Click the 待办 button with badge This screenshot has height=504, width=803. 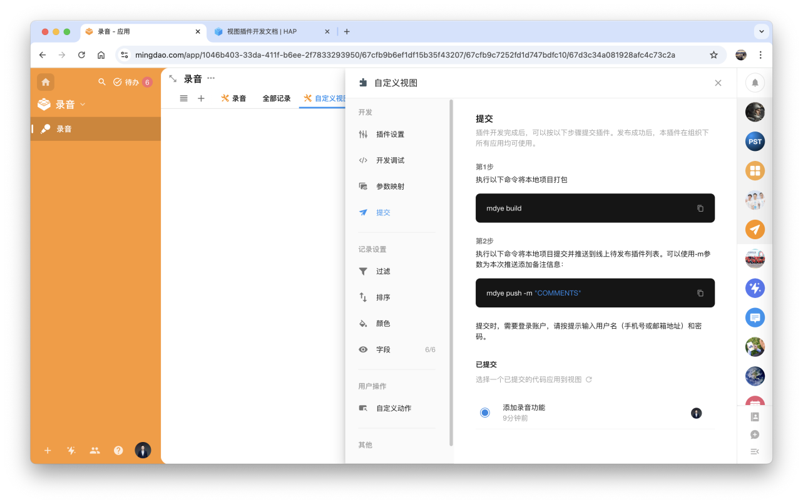132,82
